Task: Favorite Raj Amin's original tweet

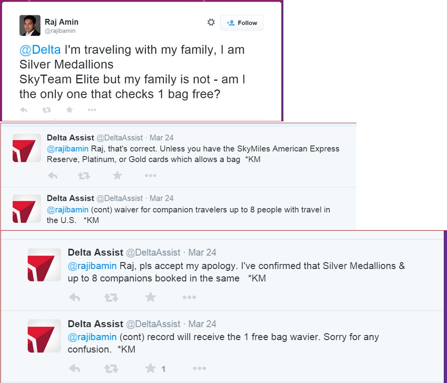Action: pos(69,110)
